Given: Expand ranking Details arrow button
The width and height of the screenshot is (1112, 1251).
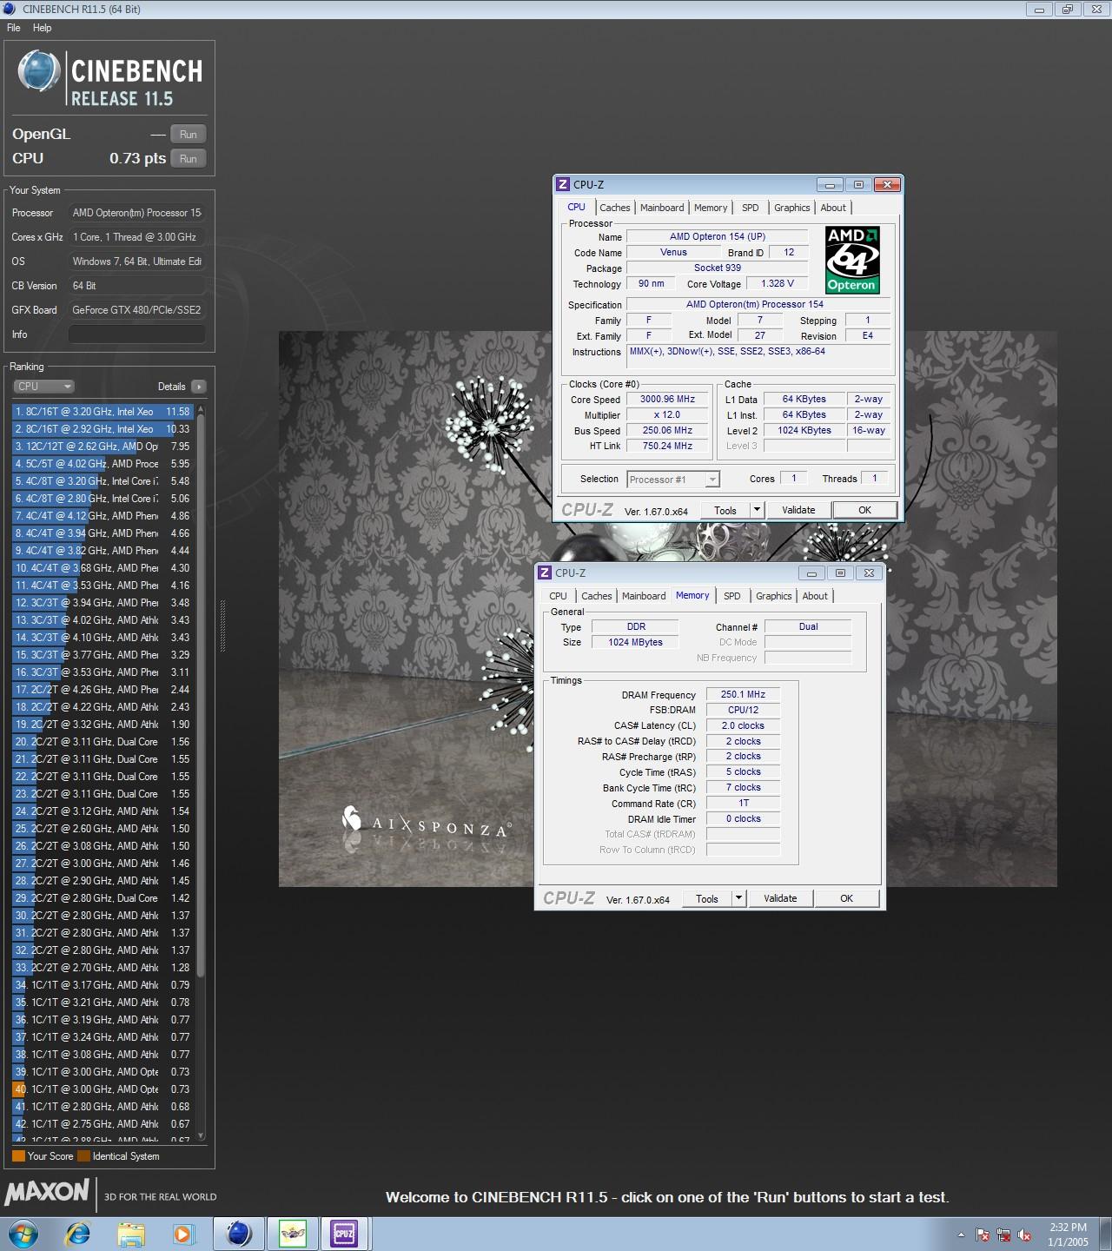Looking at the screenshot, I should click(199, 387).
